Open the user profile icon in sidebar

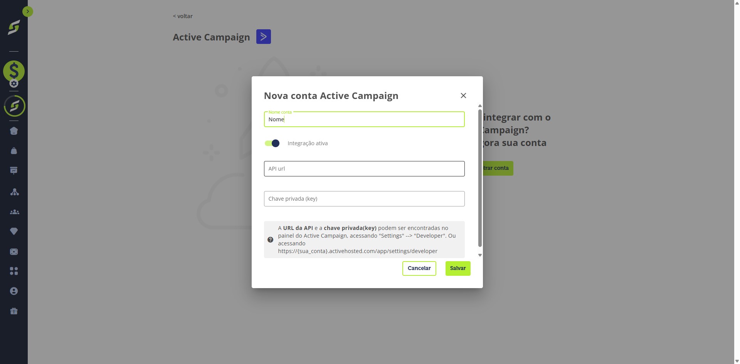(x=14, y=291)
